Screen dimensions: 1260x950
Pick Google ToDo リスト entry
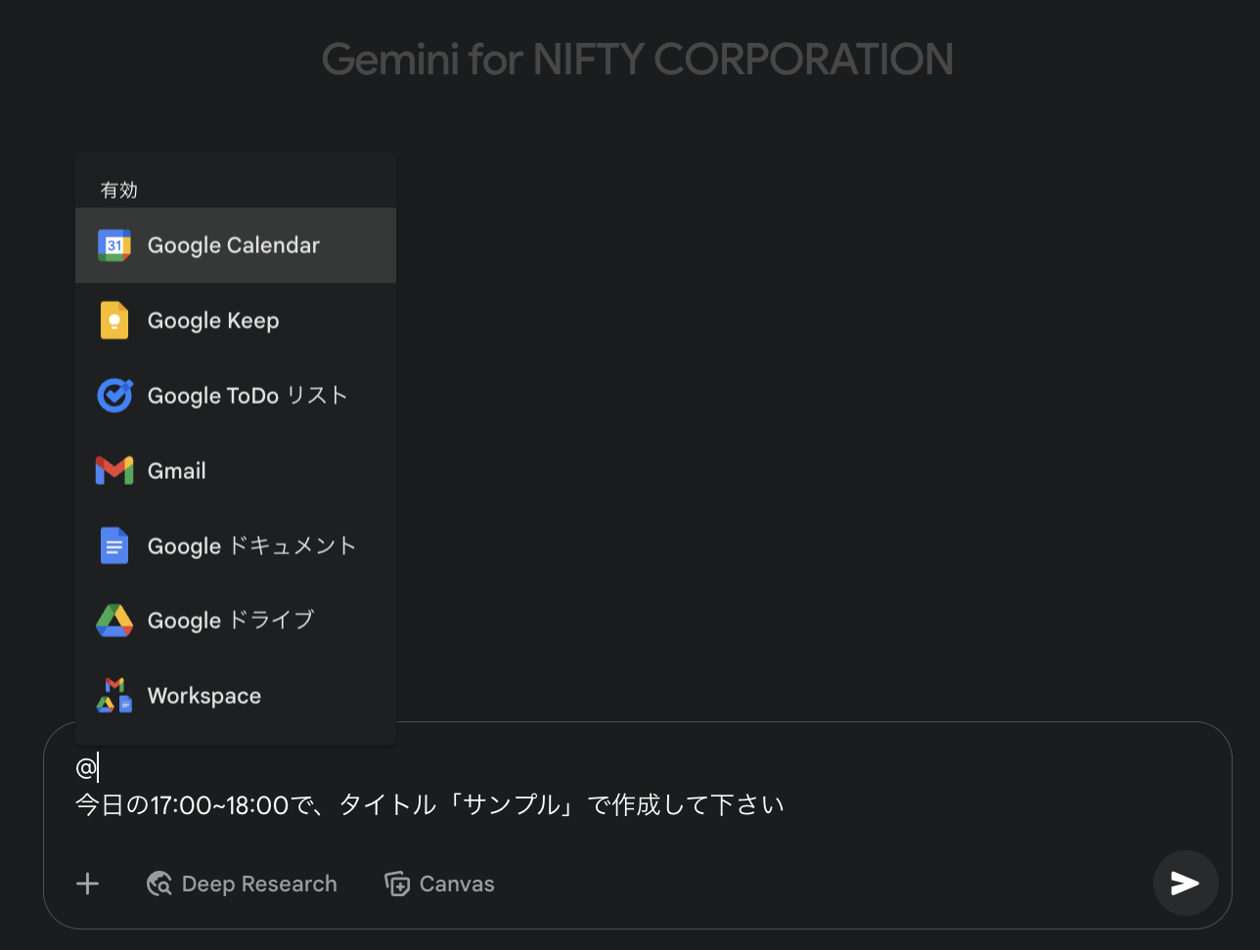point(236,395)
